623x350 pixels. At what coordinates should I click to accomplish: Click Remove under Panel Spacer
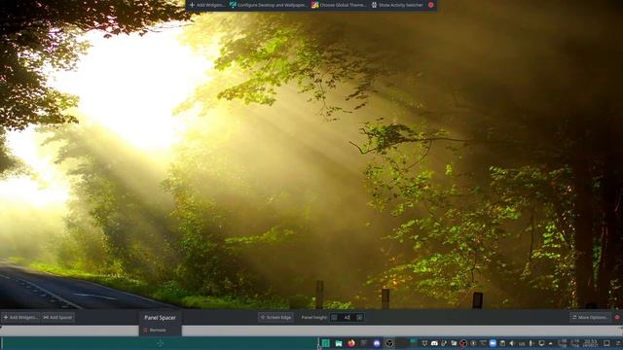[x=155, y=331]
